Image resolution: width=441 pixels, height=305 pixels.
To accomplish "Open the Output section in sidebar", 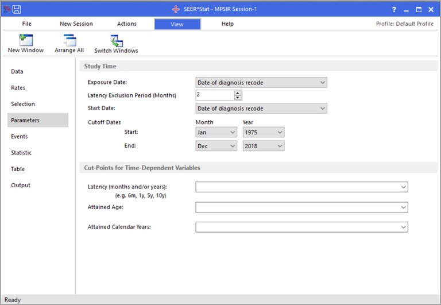I will [21, 186].
